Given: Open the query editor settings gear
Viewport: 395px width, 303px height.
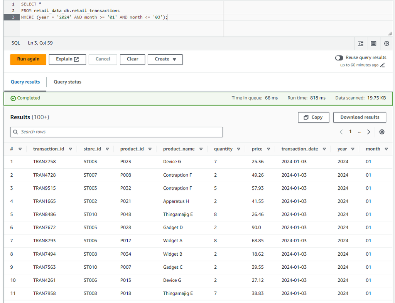Looking at the screenshot, I should click(x=387, y=44).
